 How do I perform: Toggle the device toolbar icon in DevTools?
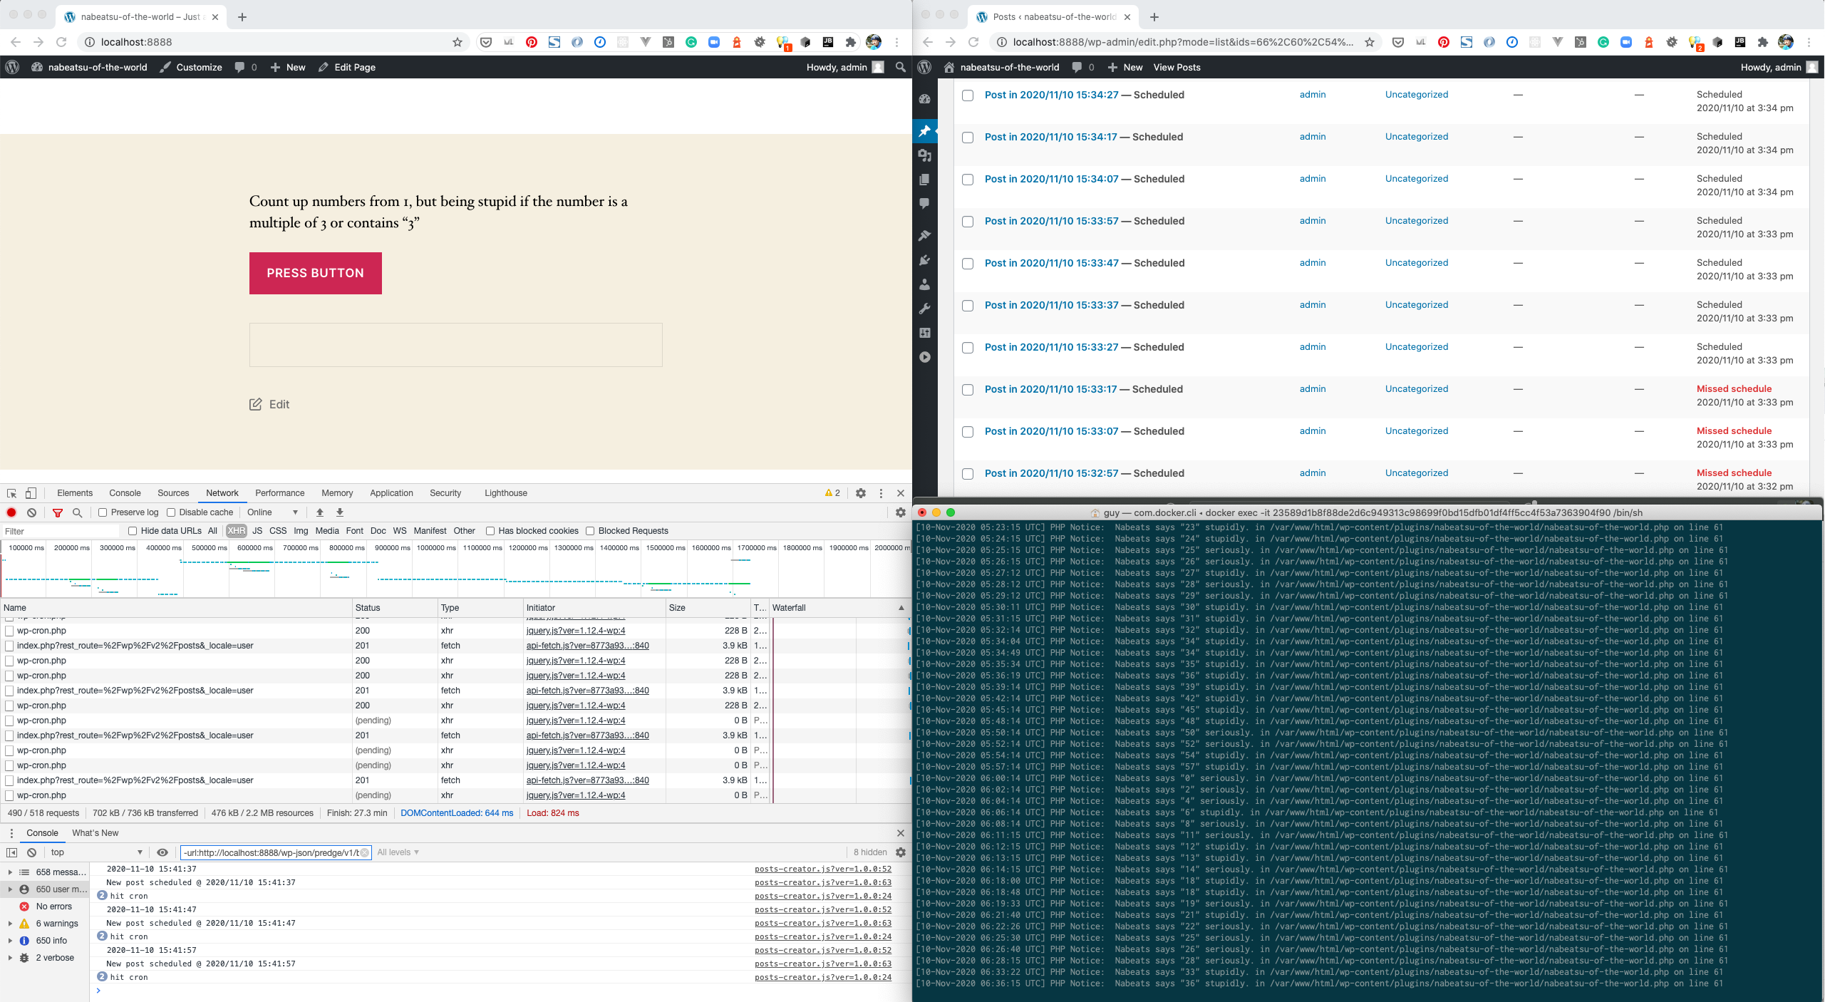coord(31,493)
